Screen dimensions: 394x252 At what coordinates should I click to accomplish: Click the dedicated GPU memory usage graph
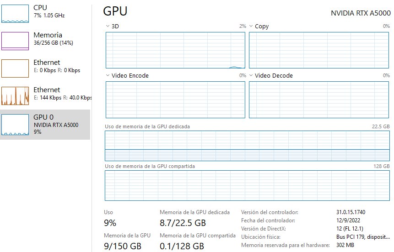247,146
